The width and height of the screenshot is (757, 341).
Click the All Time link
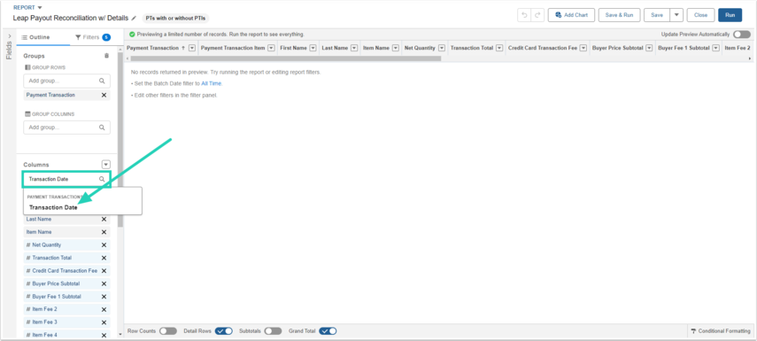[x=212, y=83]
